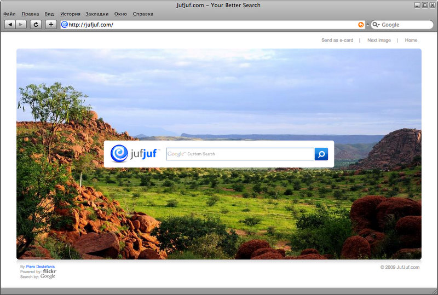This screenshot has height=295, width=438.
Task: Add a bookmark with the plus button
Action: [51, 25]
